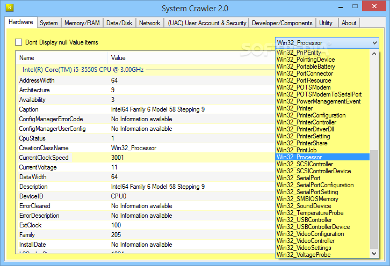Click Intel(R) Core(TM) i5-3550S group header
This screenshot has height=266, width=390.
pyautogui.click(x=83, y=70)
